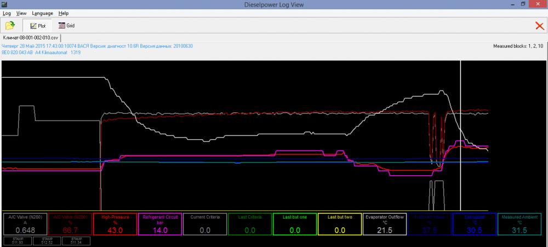Toggle the Evaporator Outflow °C channel box
This screenshot has height=247, width=548.
click(x=384, y=224)
